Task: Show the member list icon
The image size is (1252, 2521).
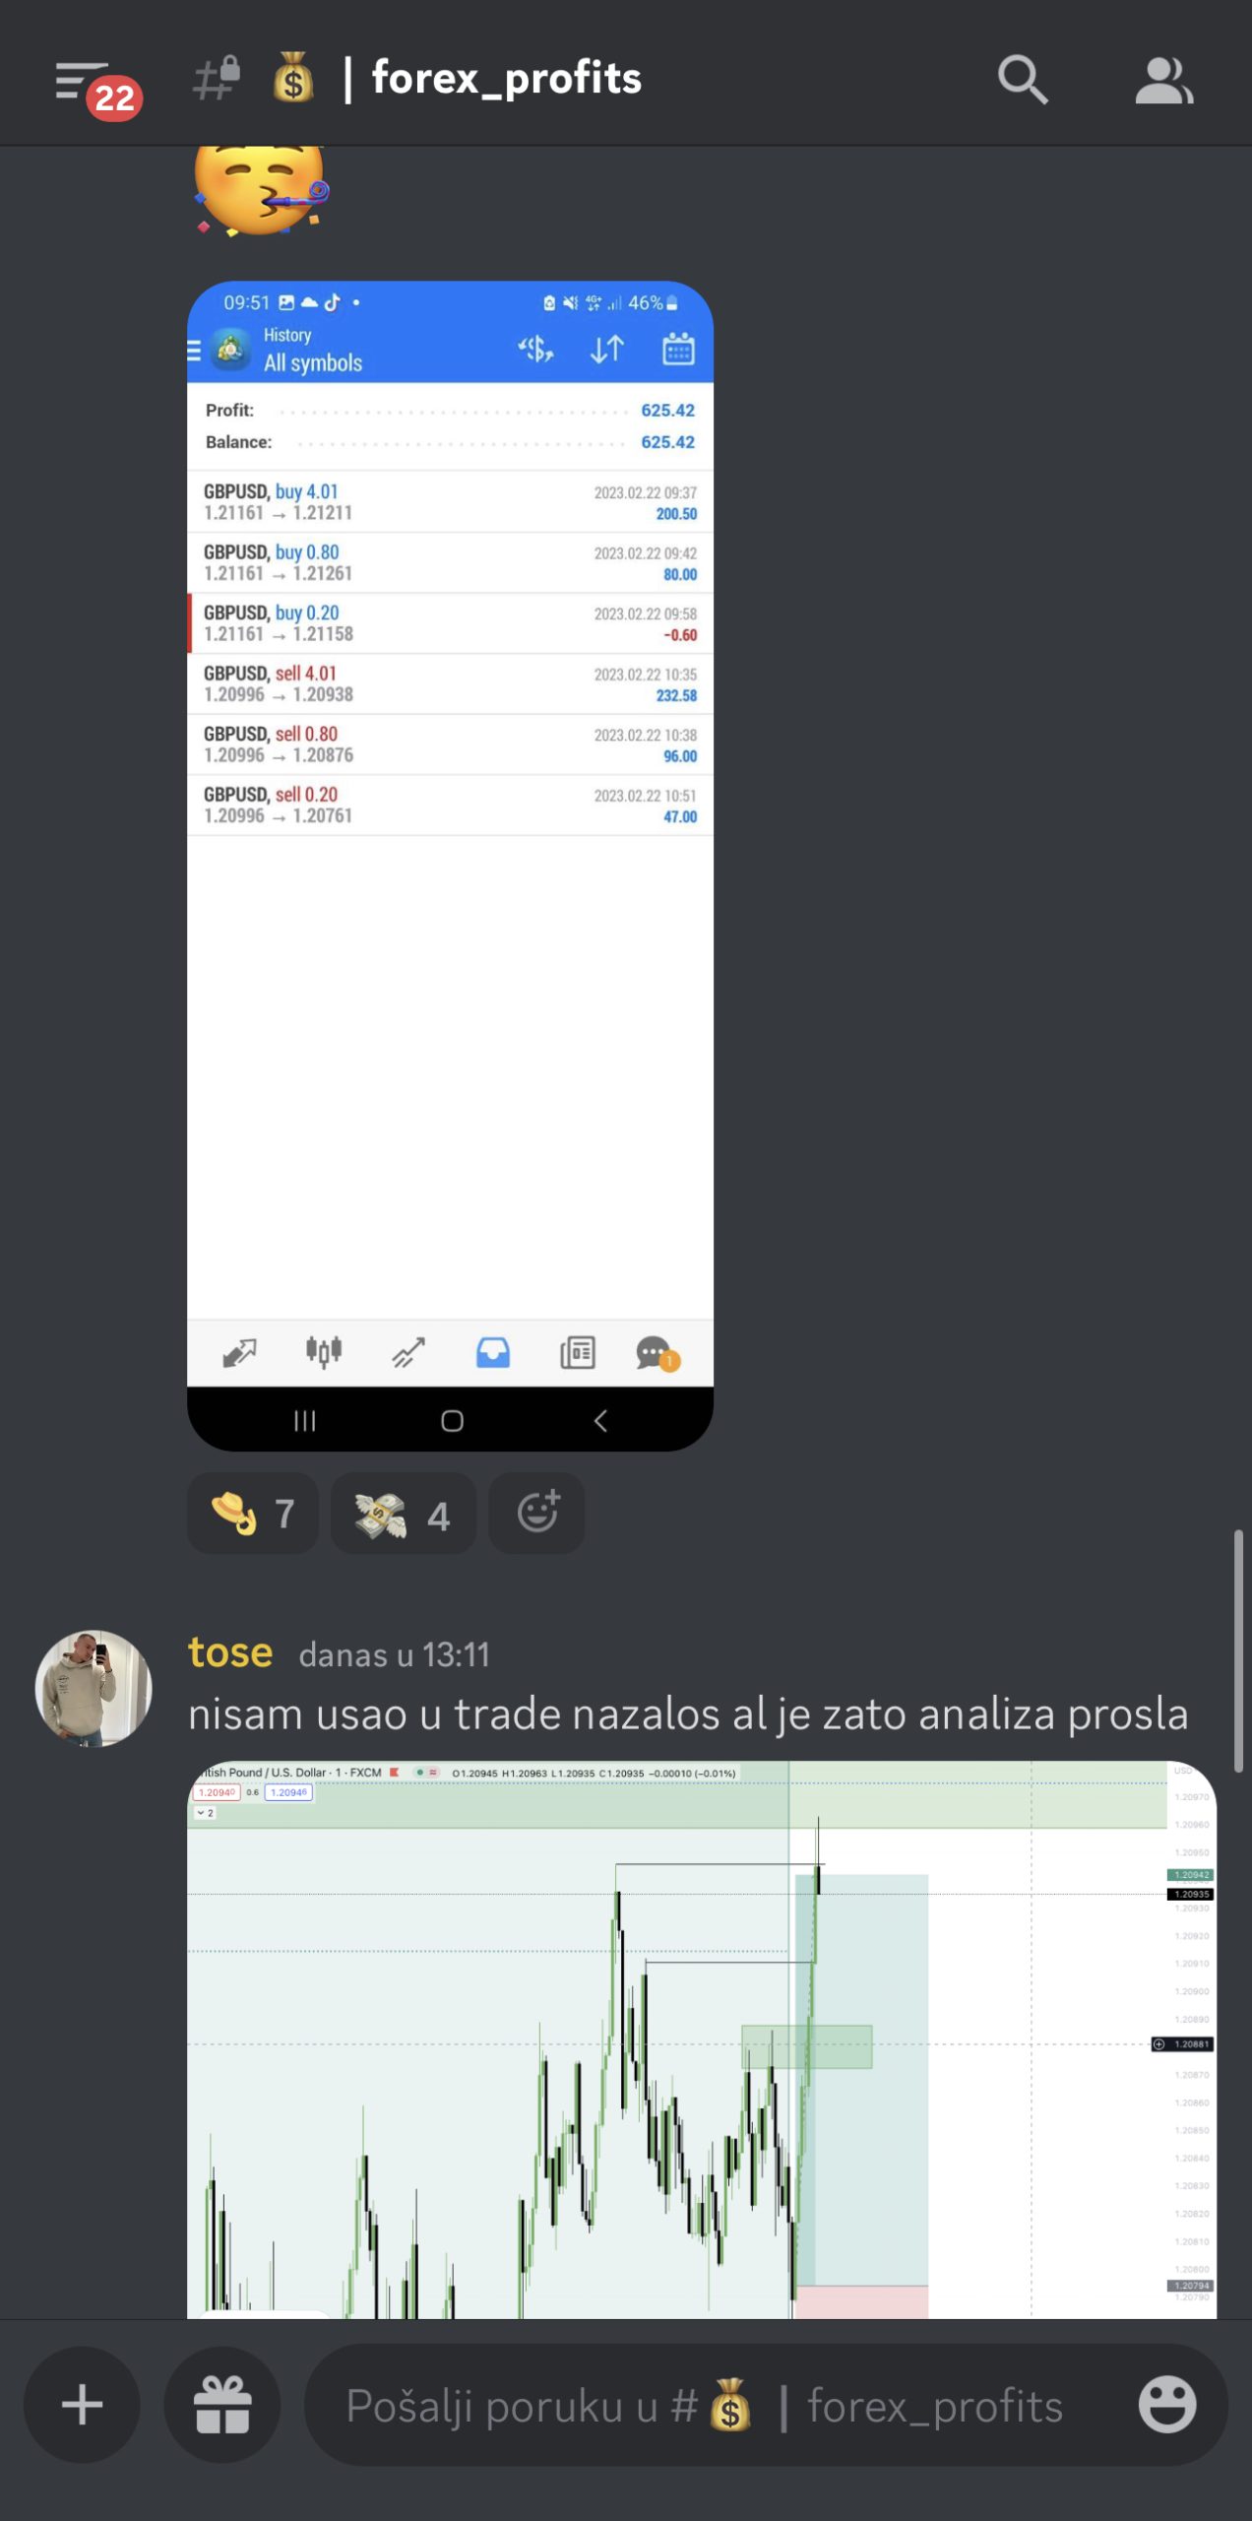Action: coord(1164,80)
